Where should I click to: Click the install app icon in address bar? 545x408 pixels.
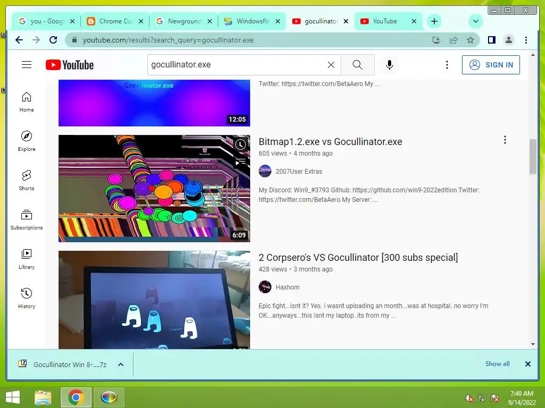click(x=436, y=40)
